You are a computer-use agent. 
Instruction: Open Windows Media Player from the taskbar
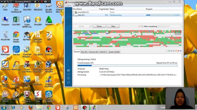pyautogui.click(x=22, y=107)
